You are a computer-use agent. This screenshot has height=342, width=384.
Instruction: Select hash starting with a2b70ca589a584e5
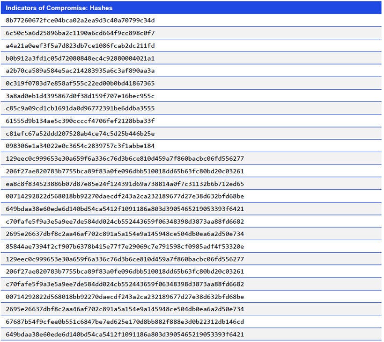[80, 71]
